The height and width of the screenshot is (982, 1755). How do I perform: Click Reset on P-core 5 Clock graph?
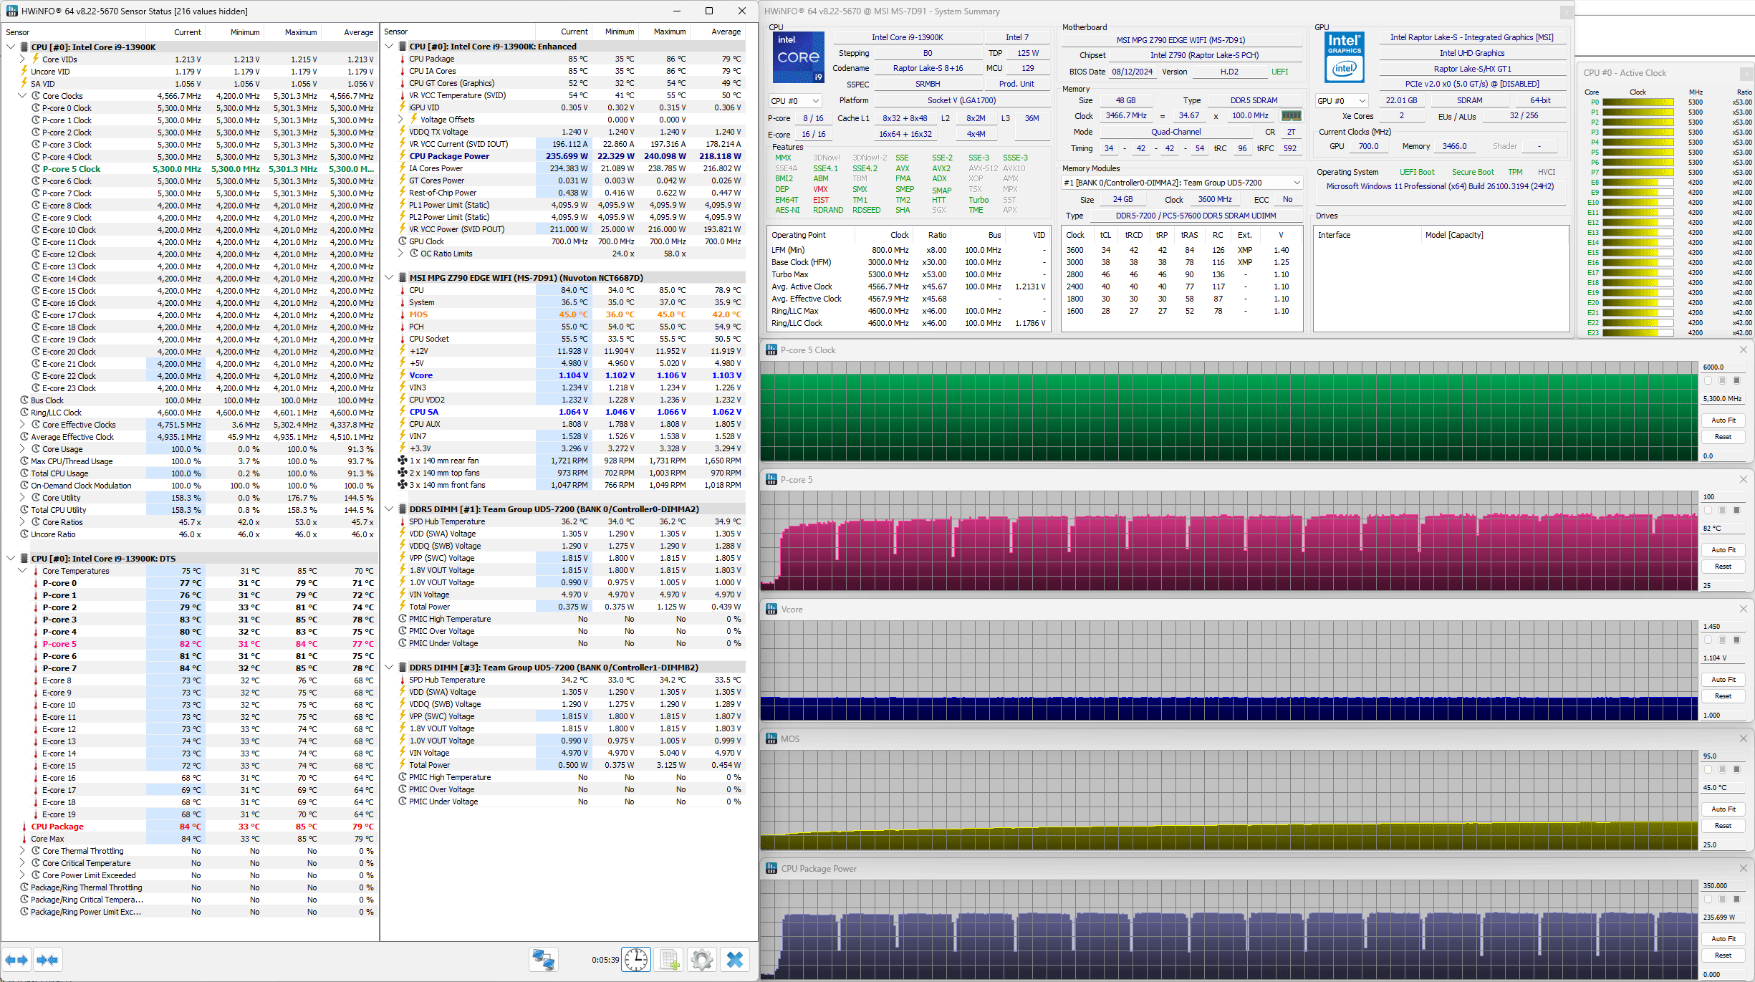pos(1723,437)
